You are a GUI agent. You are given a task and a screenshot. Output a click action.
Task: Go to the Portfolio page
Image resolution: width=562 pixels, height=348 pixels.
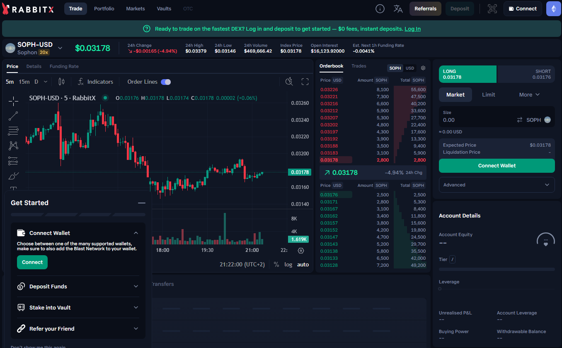(104, 9)
